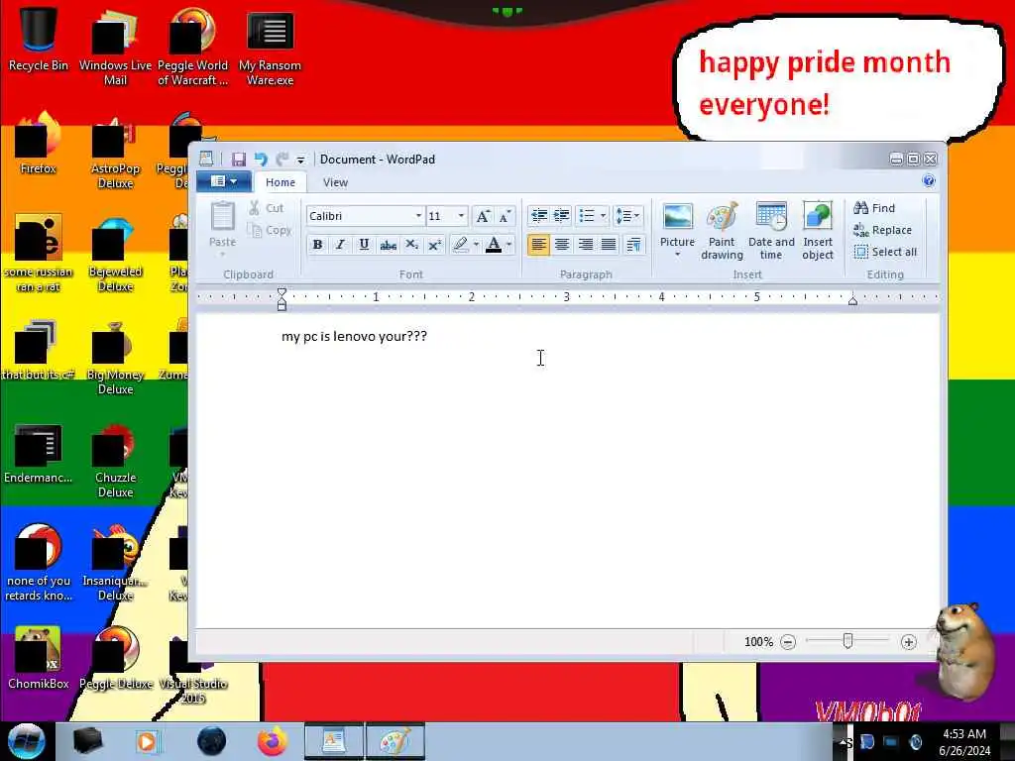This screenshot has height=761, width=1015.
Task: Apply the font color A button
Action: point(494,245)
